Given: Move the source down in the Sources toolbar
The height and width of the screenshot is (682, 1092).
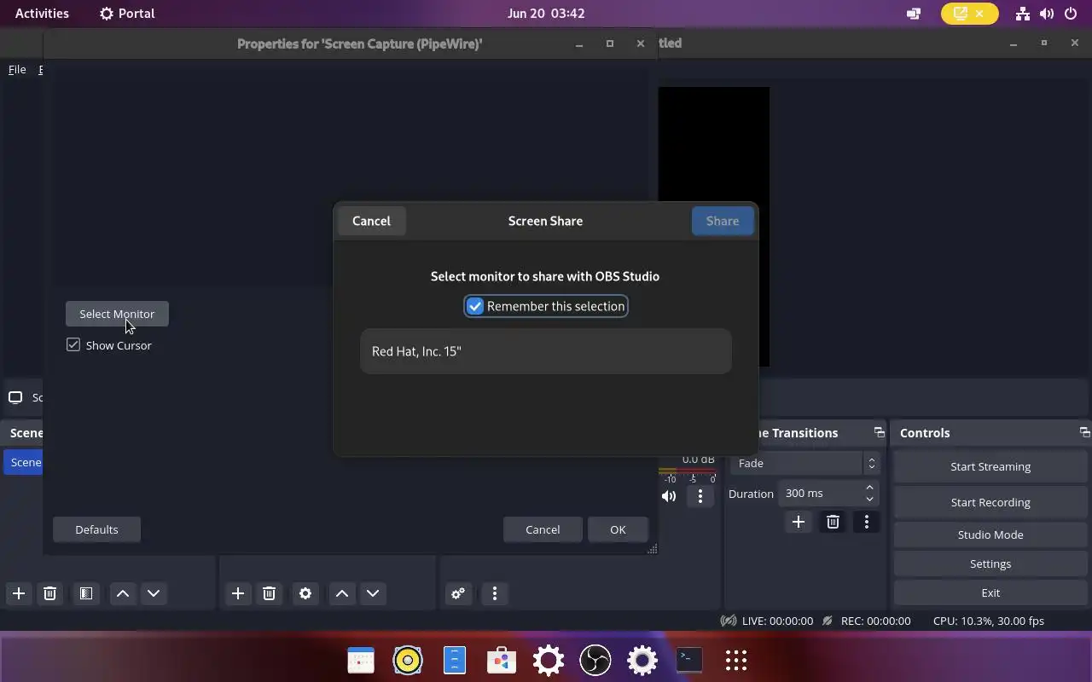Looking at the screenshot, I should click(373, 593).
